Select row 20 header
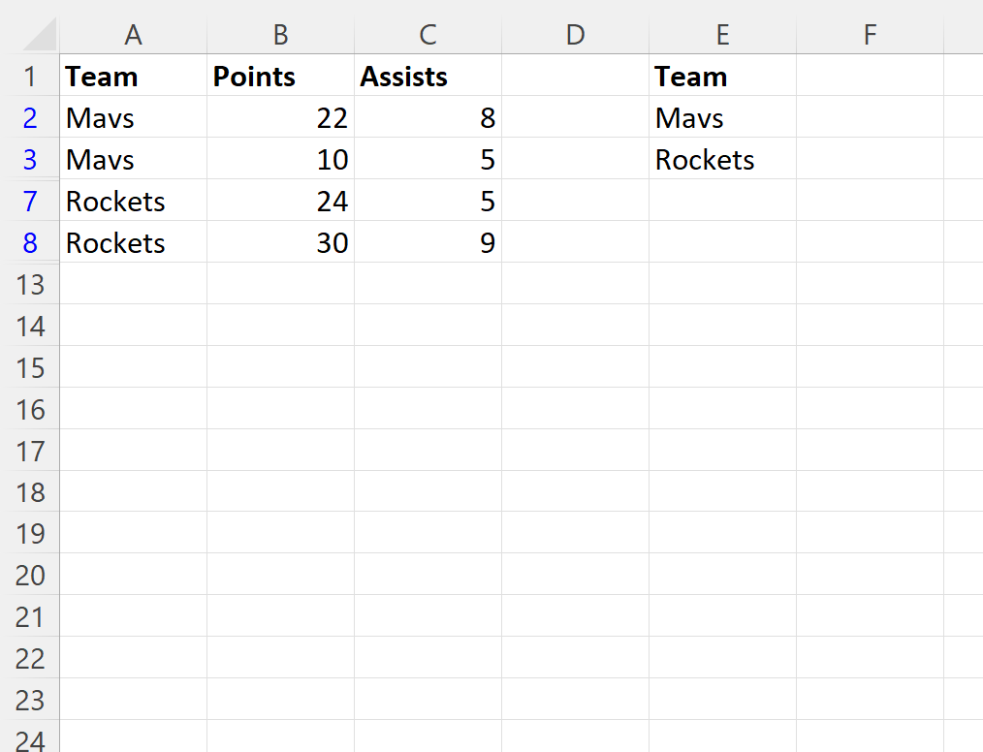Viewport: 983px width, 752px height. [30, 576]
